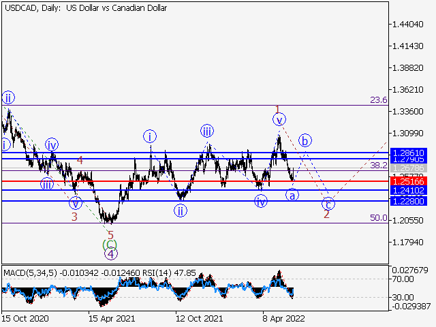The height and width of the screenshot is (327, 436).
Task: Select the red 1 wave label at 2022 peak
Action: click(277, 109)
